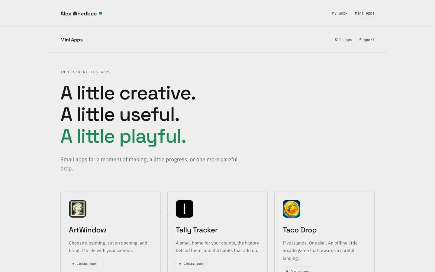Click Tally Tracker's Coming soon badge
Viewport: 435px width, 272px height.
(192, 264)
